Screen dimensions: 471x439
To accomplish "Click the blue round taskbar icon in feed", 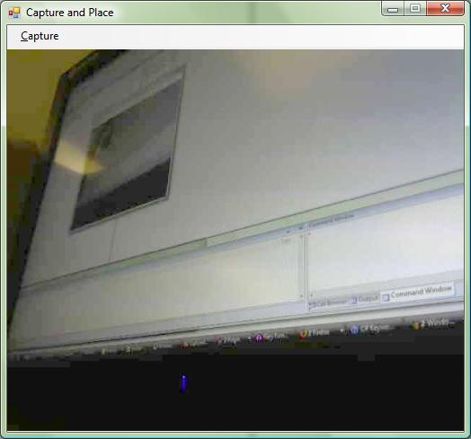I will 354,330.
